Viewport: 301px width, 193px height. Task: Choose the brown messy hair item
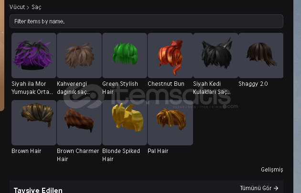[x=79, y=55]
